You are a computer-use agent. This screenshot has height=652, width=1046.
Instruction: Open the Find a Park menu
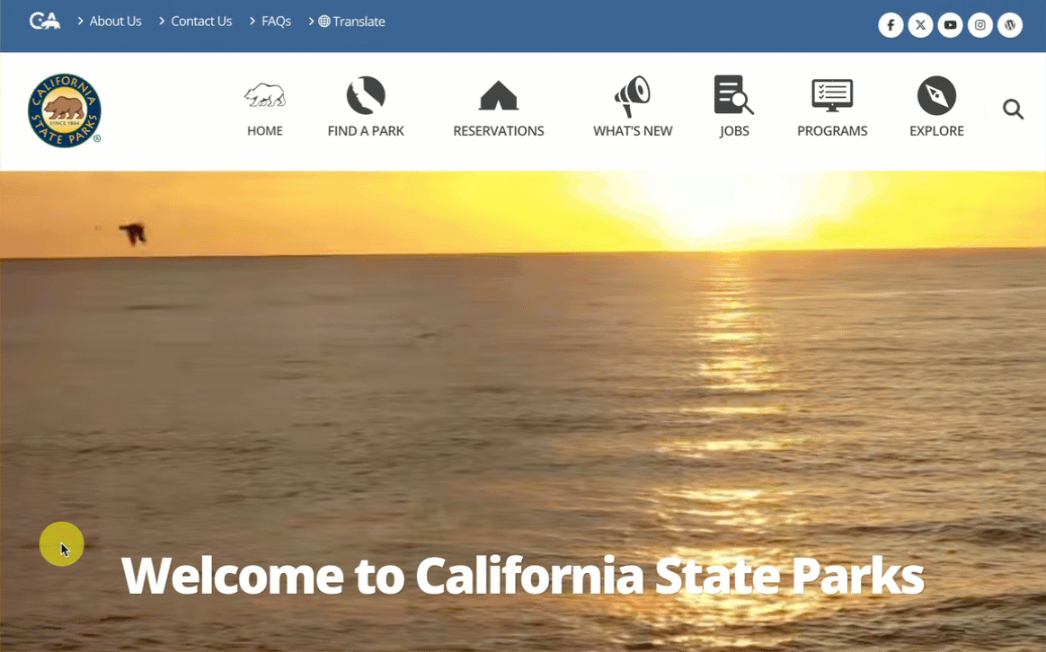pos(366,110)
